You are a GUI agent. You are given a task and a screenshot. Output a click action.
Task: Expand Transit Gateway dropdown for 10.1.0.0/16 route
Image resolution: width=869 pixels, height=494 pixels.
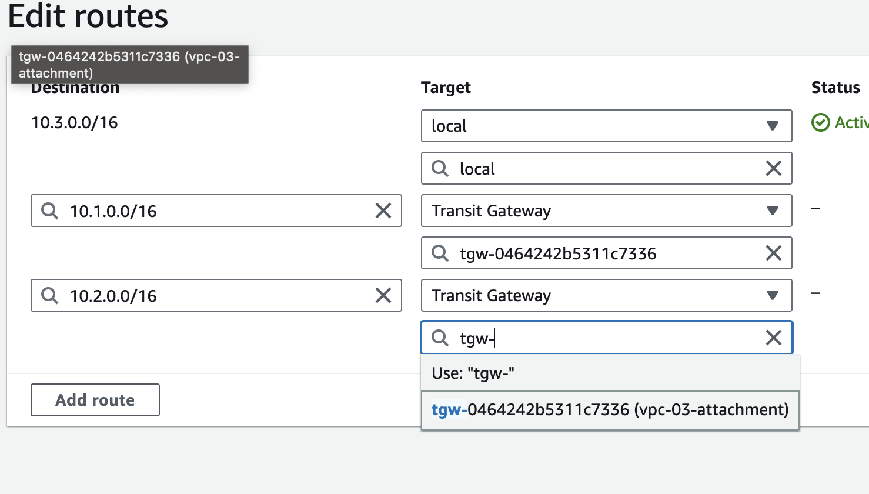tap(606, 211)
